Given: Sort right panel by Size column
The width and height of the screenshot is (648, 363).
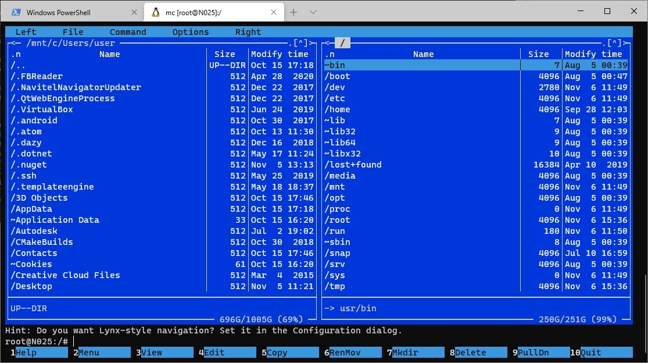Looking at the screenshot, I should (539, 54).
